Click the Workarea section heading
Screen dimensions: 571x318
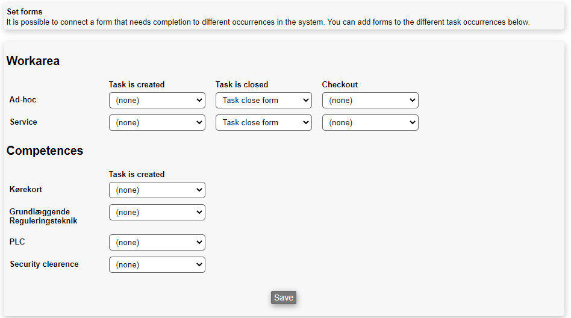click(33, 61)
